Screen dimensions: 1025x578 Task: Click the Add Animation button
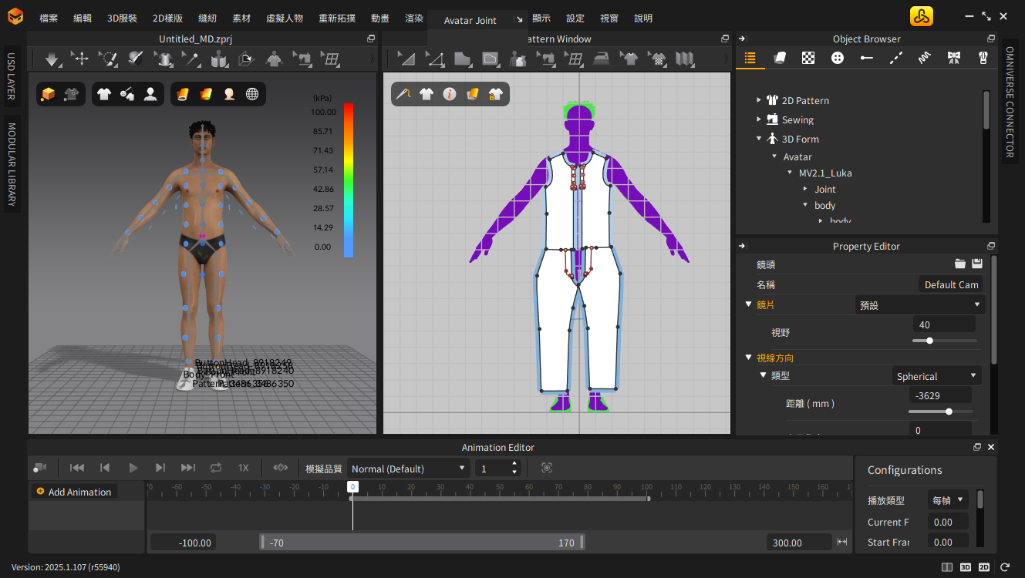point(74,492)
